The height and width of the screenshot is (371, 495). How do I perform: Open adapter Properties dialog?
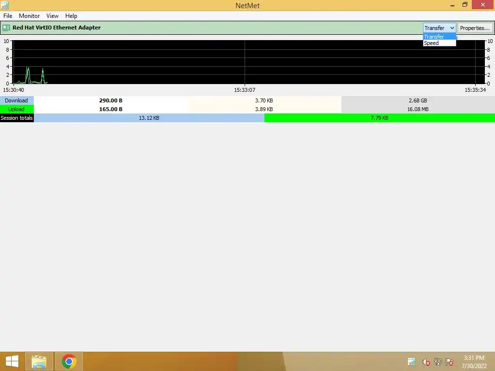pyautogui.click(x=475, y=28)
